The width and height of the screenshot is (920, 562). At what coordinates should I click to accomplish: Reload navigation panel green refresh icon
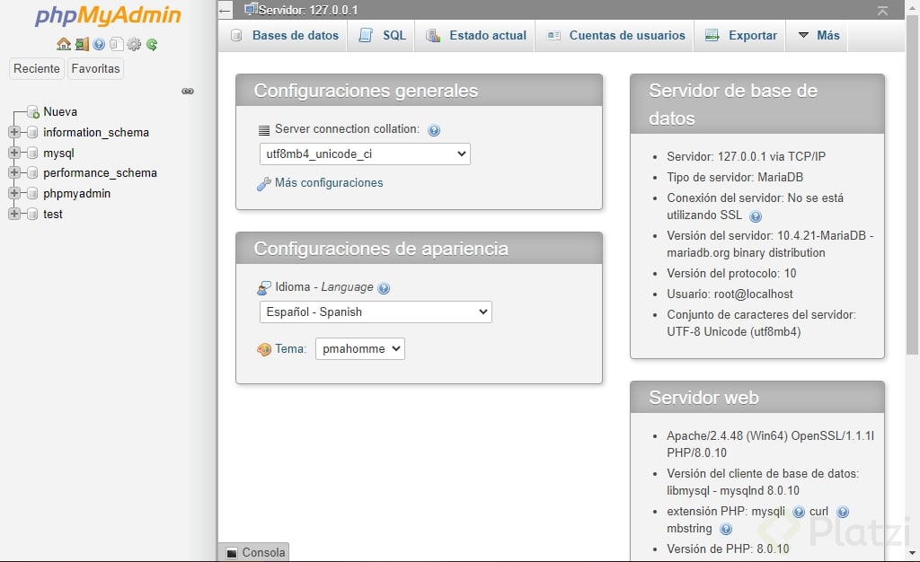coord(152,44)
